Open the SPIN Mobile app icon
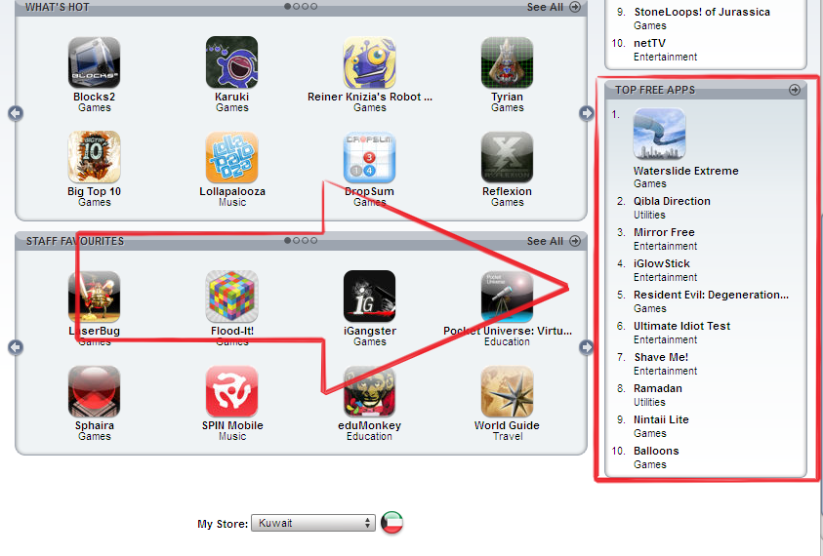 pyautogui.click(x=231, y=391)
